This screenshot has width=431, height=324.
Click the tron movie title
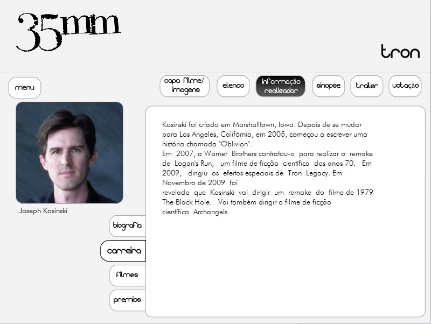[x=400, y=51]
